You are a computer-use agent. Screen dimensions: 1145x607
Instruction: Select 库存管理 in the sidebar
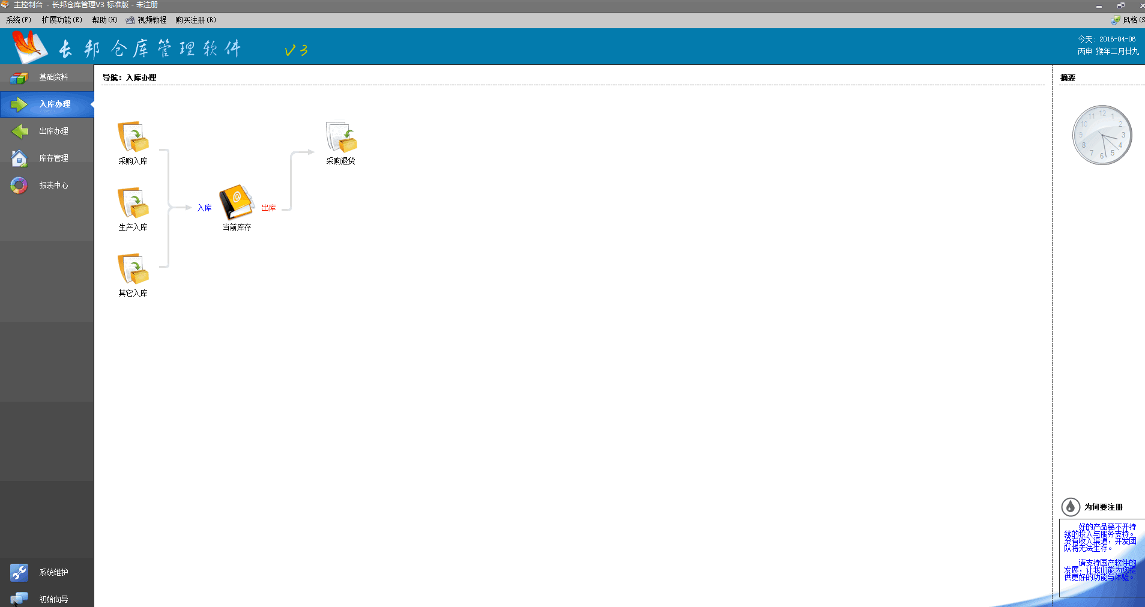point(47,159)
